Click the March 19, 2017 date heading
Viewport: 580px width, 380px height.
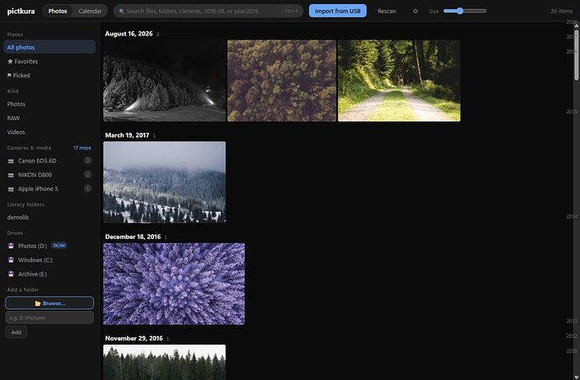point(127,135)
